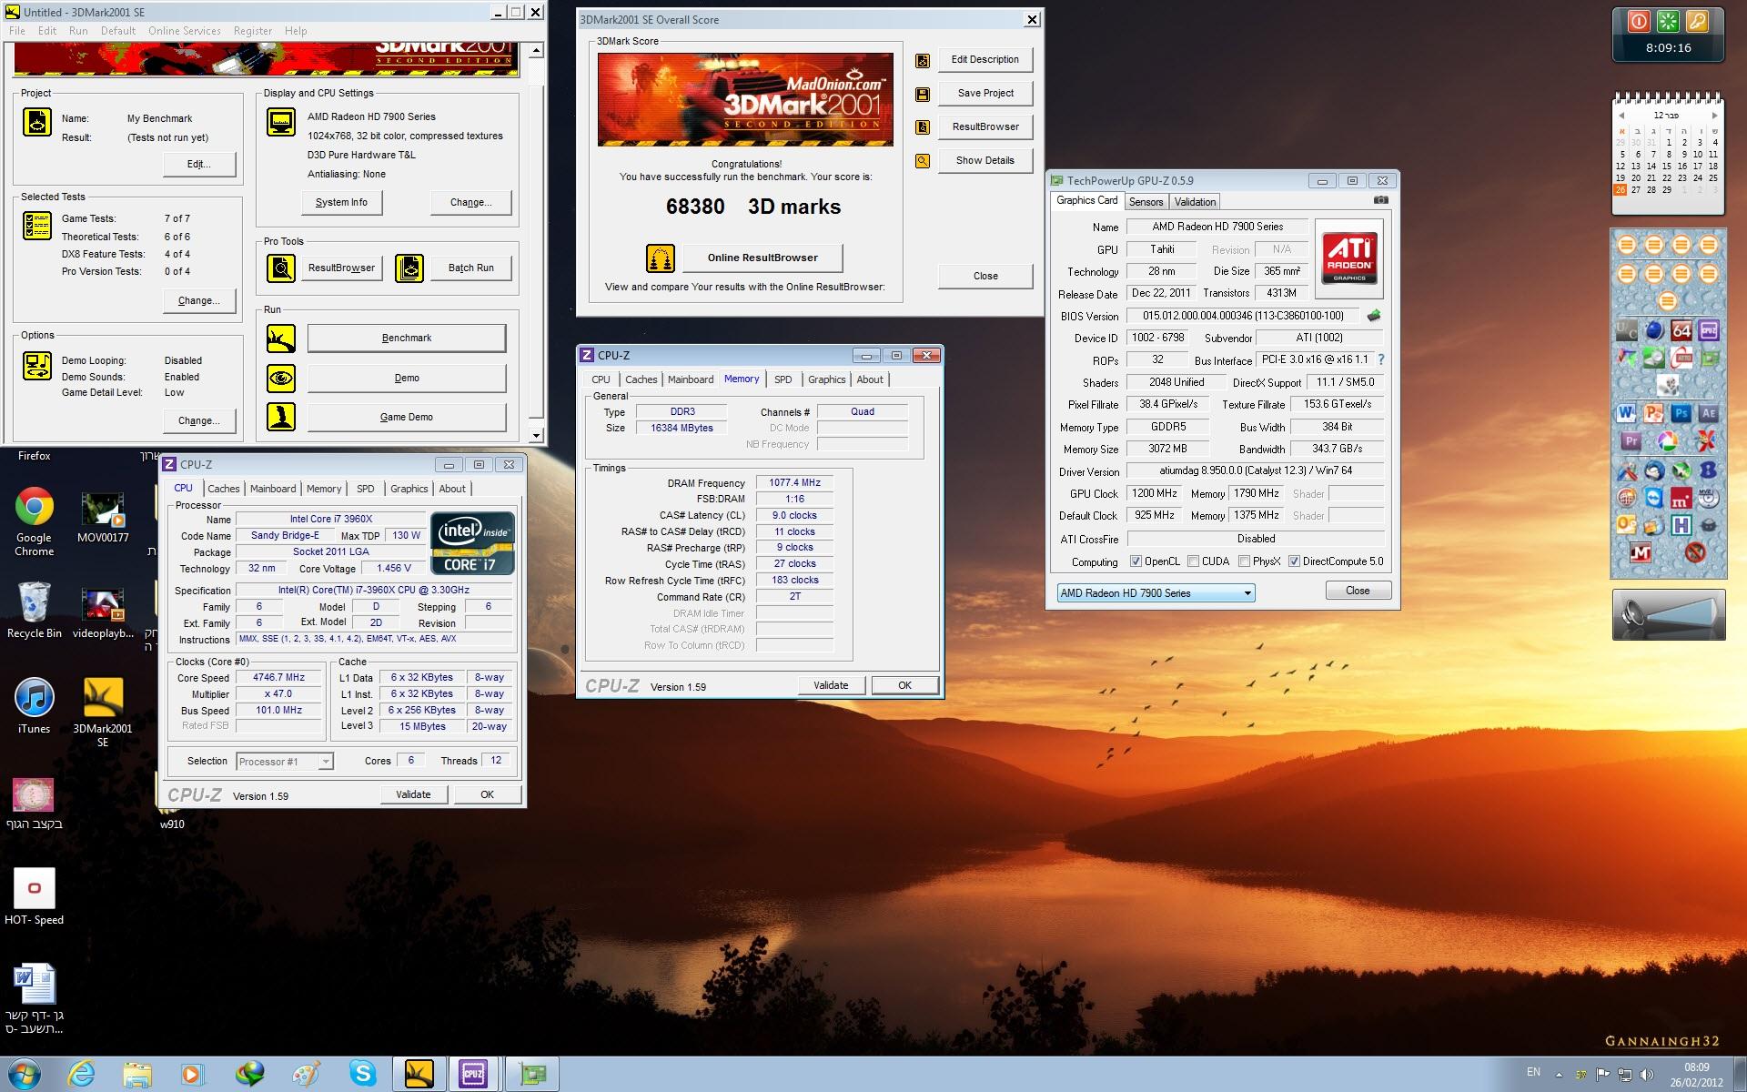Toggle the CUDA checkbox in GPU-Z
This screenshot has height=1092, width=1747.
click(x=1193, y=561)
